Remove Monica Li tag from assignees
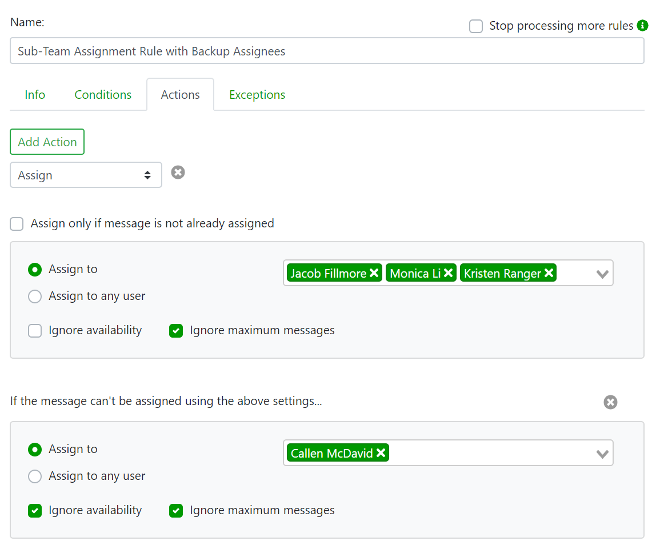The height and width of the screenshot is (549, 656). tap(448, 274)
